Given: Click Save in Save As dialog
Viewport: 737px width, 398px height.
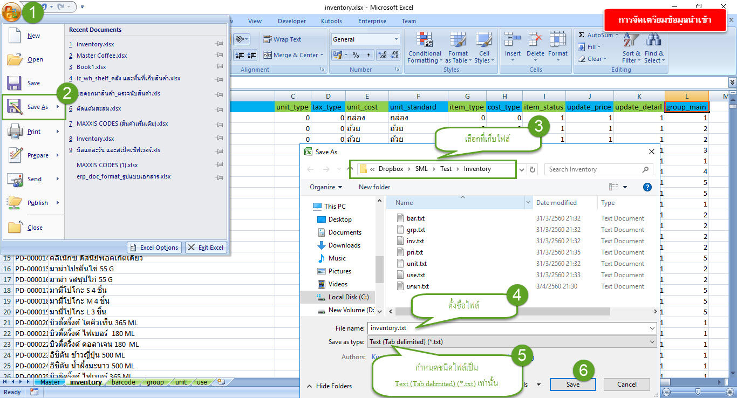Looking at the screenshot, I should click(572, 385).
